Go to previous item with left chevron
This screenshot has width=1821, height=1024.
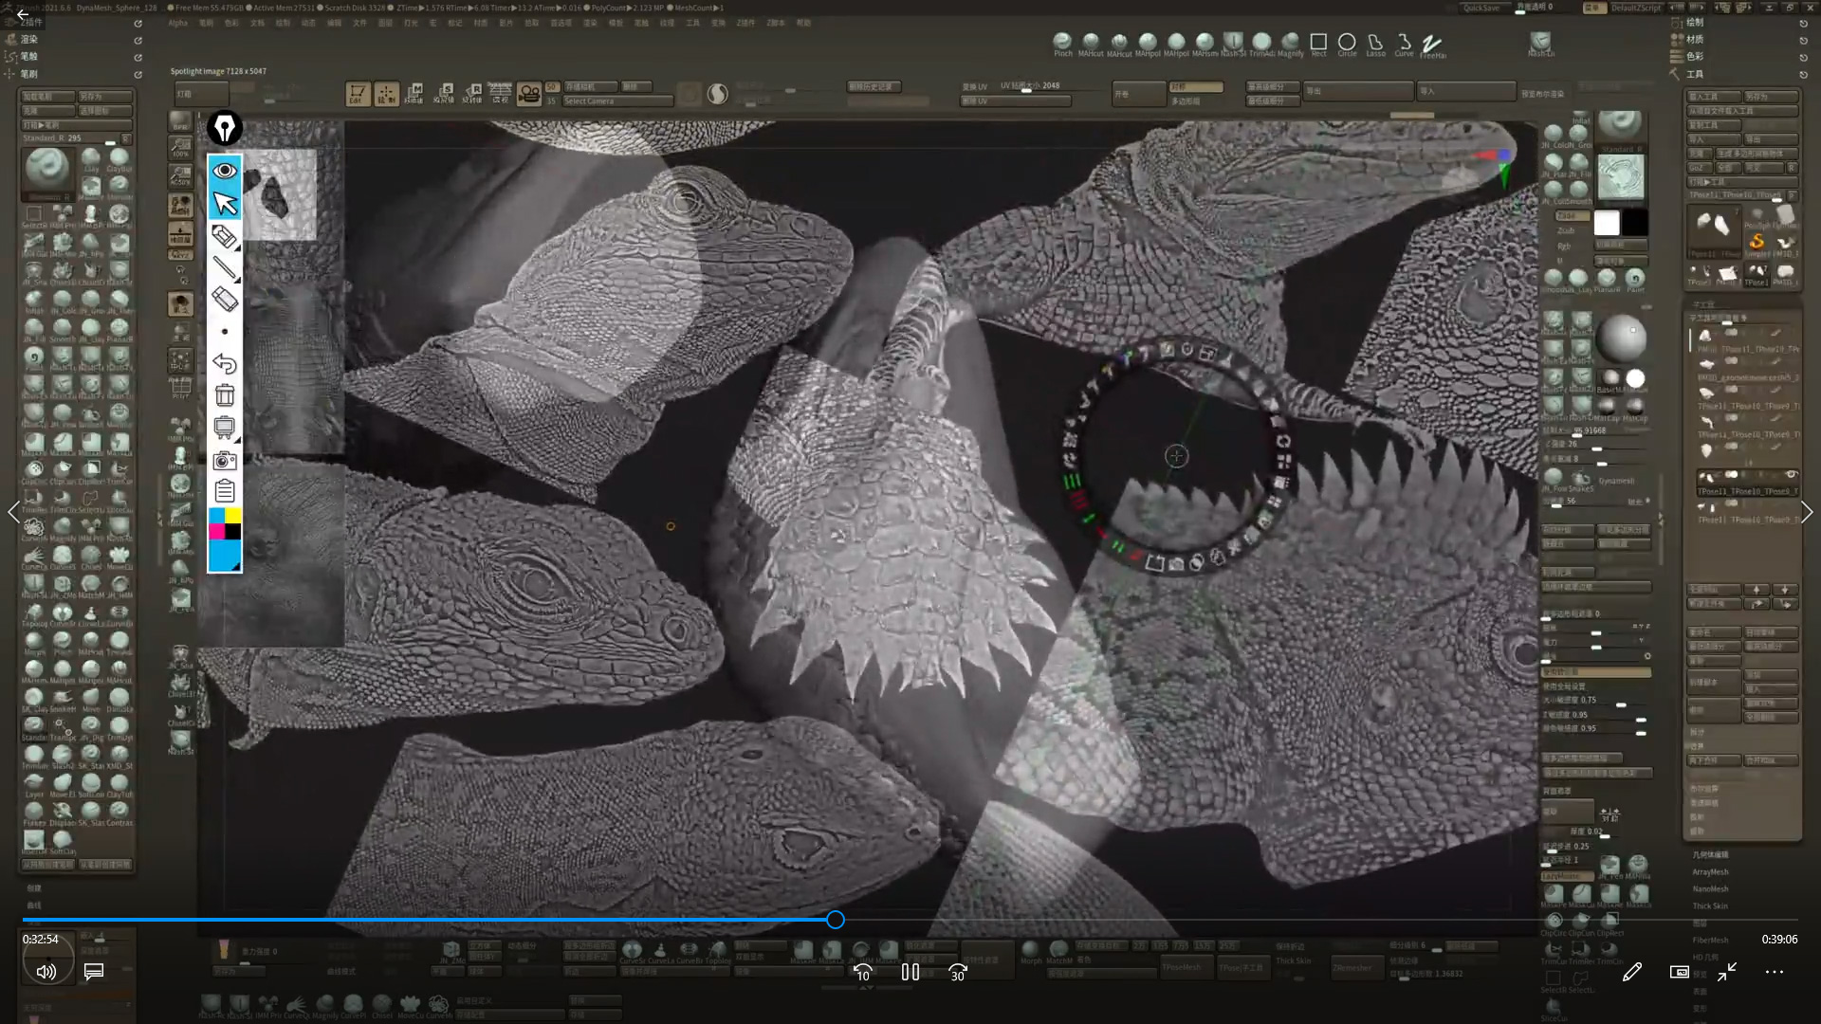13,512
